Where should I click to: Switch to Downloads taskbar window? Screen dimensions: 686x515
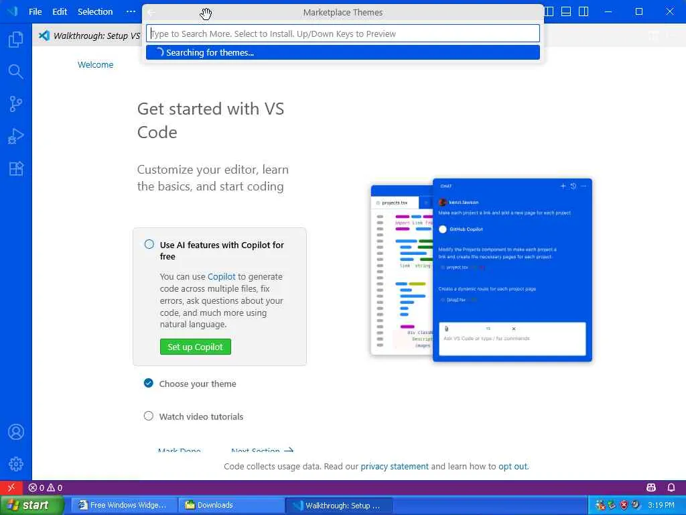231,505
